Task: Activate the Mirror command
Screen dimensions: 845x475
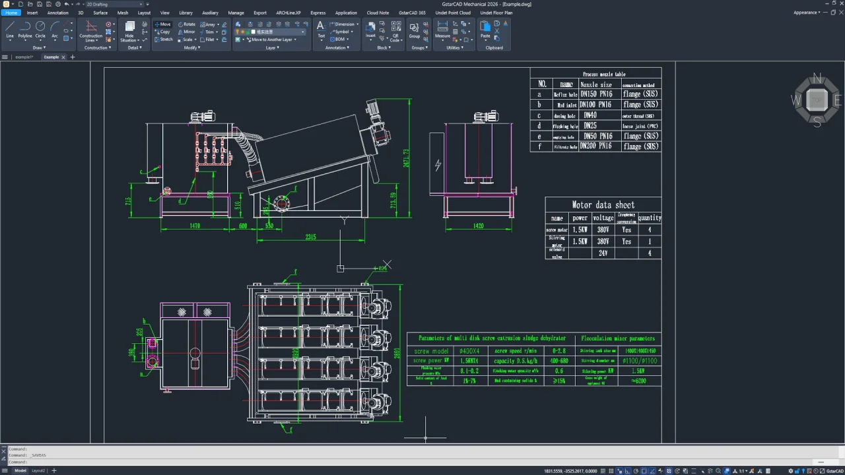Action: [187, 32]
